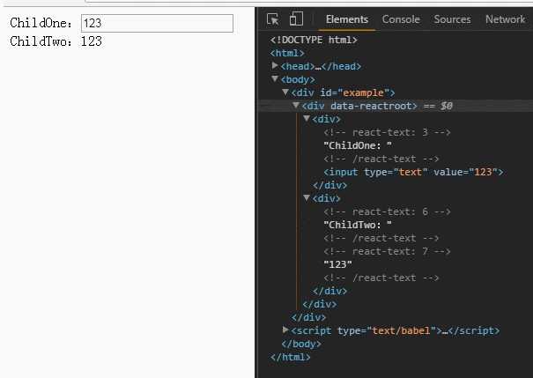This screenshot has height=378, width=533.
Task: Select the react-text: 3 comment node
Action: 388,132
